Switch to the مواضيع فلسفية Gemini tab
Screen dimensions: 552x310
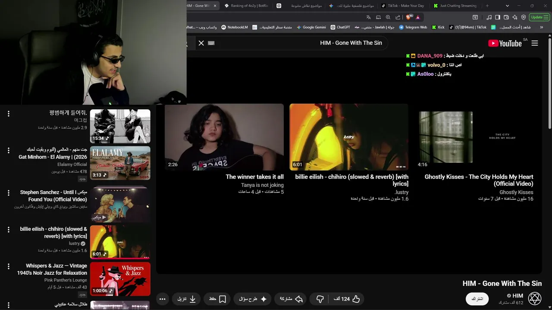click(351, 6)
